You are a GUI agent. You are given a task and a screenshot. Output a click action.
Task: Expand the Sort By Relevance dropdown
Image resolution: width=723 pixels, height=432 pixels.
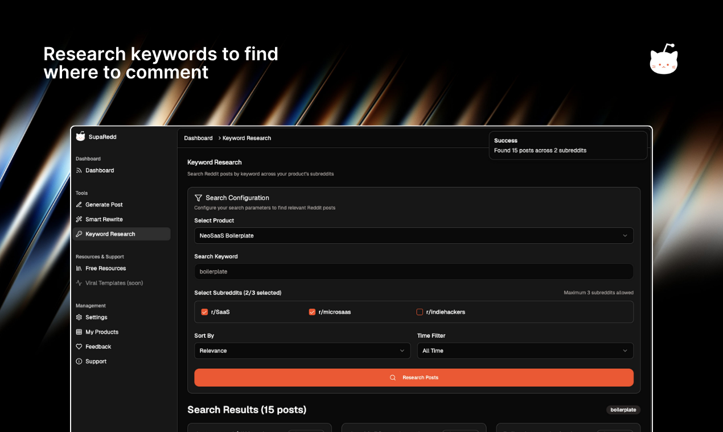pos(302,351)
